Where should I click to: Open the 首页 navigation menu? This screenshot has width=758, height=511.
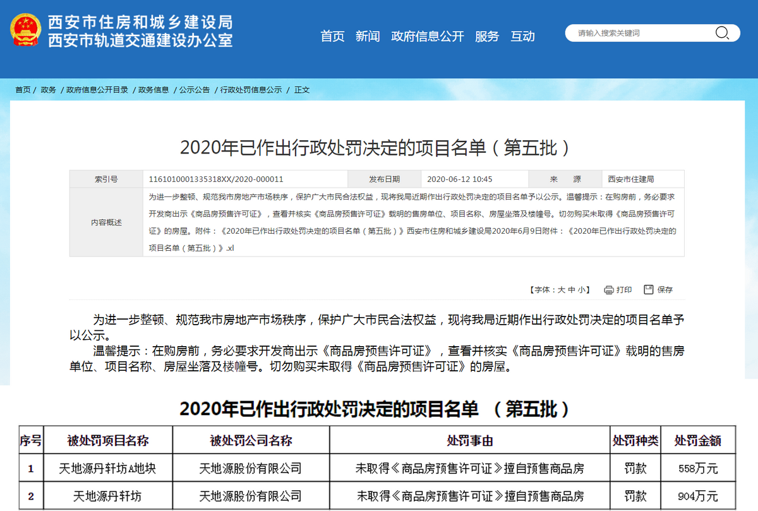coord(332,36)
